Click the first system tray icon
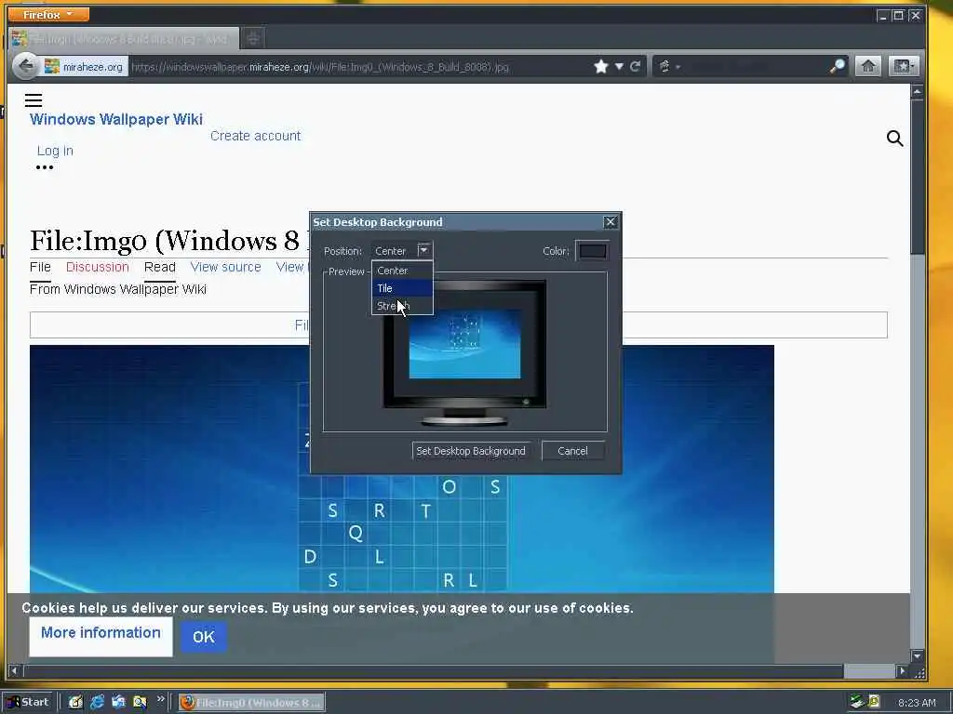Viewport: 953px width, 714px height. 857,702
